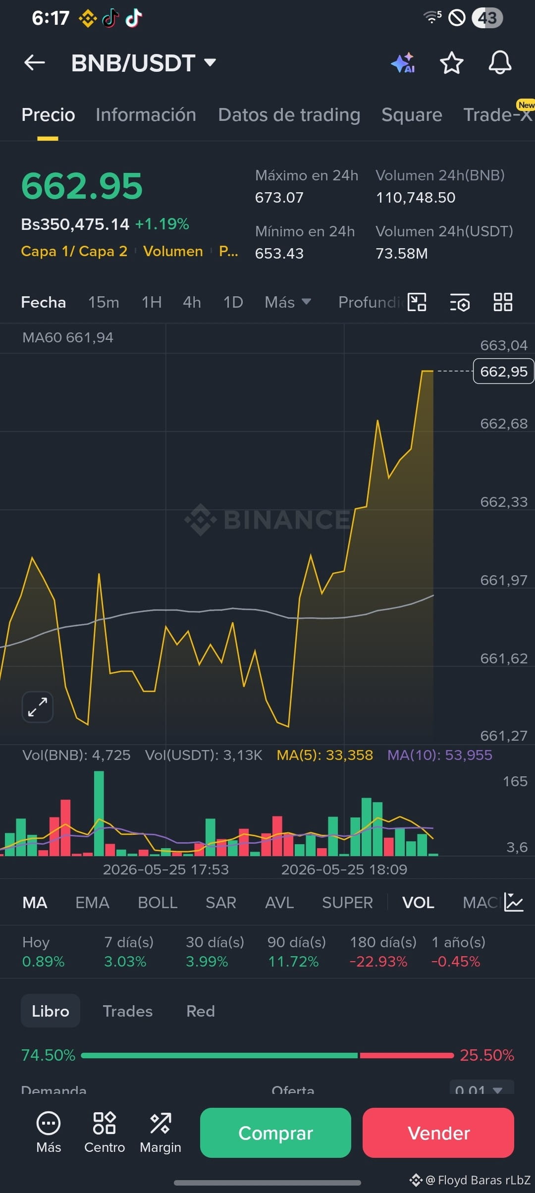Viewport: 535px width, 1193px height.
Task: Open indicator chart settings icon
Action: [514, 902]
